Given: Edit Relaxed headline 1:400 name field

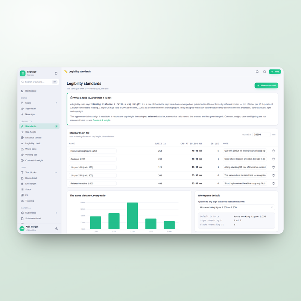Looking at the screenshot, I should pyautogui.click(x=93, y=184).
